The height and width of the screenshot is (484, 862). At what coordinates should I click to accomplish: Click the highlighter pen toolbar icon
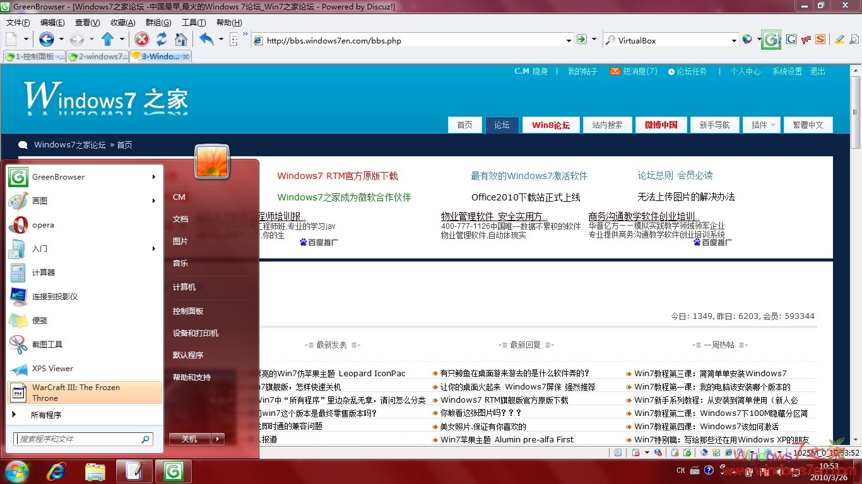click(x=839, y=40)
